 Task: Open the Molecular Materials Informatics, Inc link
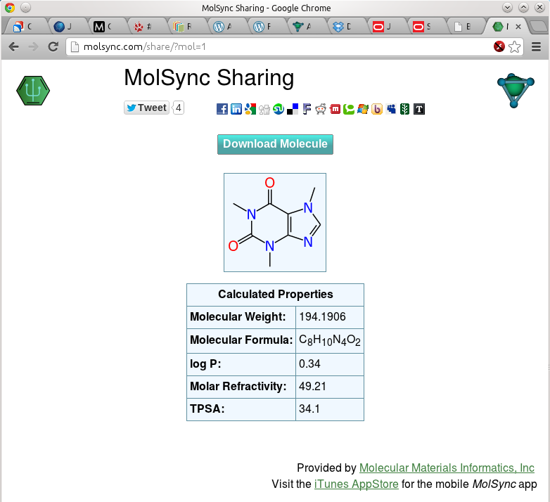(x=447, y=468)
